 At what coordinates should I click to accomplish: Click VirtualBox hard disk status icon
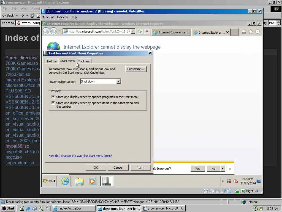[206, 191]
